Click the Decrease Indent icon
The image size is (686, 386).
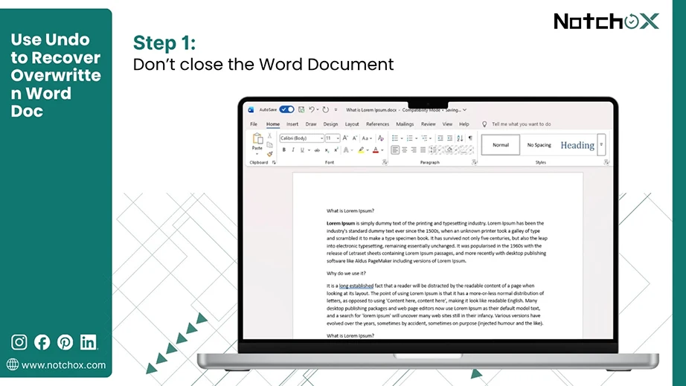440,138
